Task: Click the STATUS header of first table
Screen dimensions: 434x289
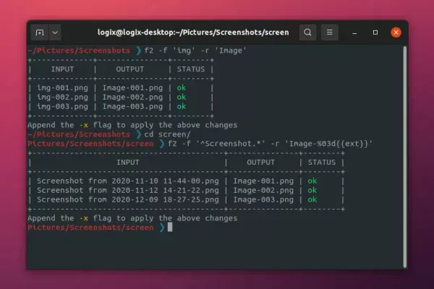Action: [191, 69]
